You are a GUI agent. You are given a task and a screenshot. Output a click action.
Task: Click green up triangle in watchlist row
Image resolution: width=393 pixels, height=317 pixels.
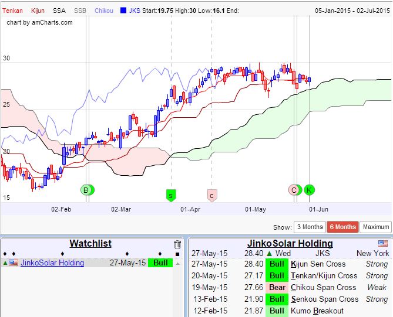(5, 263)
